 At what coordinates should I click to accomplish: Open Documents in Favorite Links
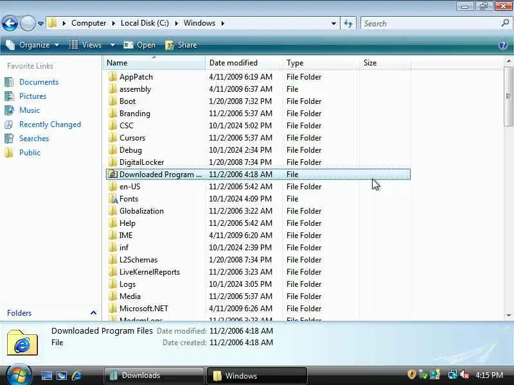point(39,82)
